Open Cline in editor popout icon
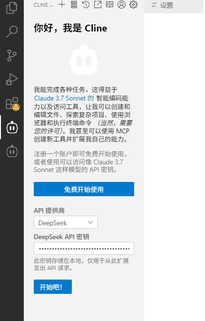The image size is (205, 321). (98, 4)
